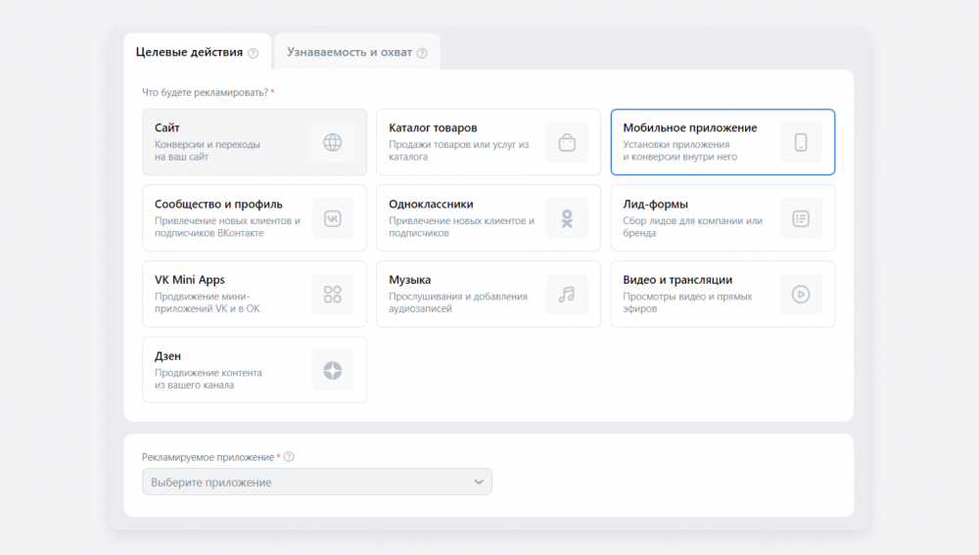
Task: Choose the Каталог товаров option
Action: tap(489, 142)
